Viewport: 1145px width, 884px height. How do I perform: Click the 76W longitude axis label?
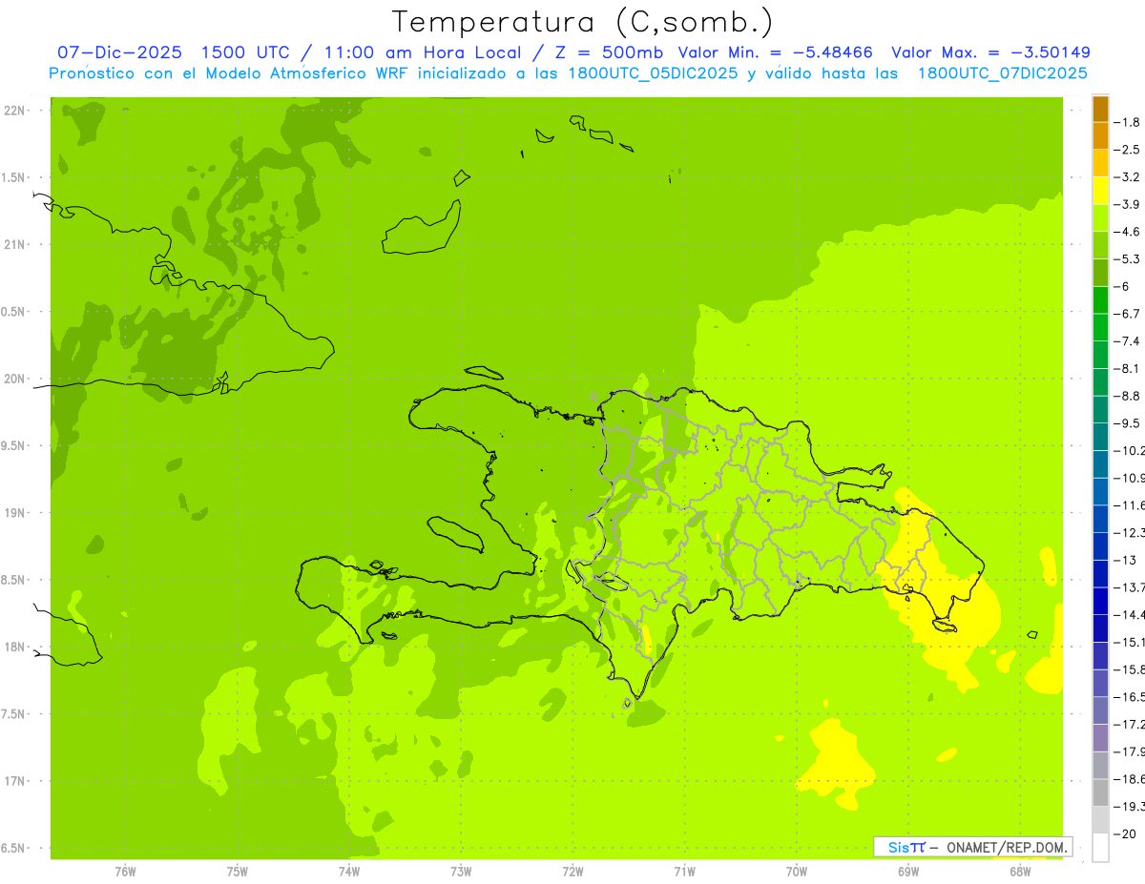pyautogui.click(x=125, y=871)
